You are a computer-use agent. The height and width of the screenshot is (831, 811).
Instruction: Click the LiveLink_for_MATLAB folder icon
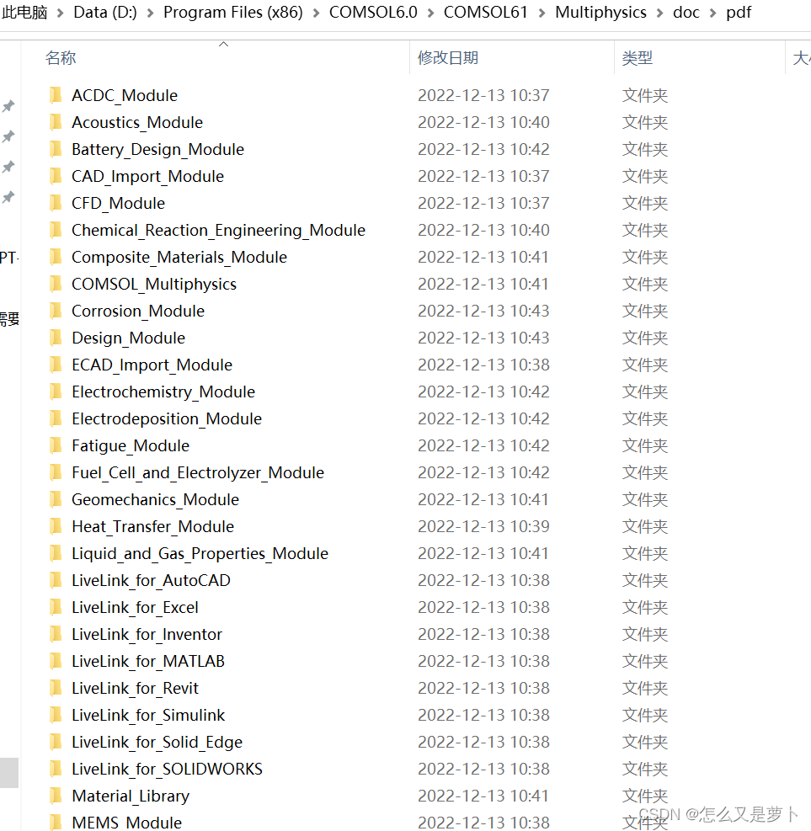click(x=56, y=662)
